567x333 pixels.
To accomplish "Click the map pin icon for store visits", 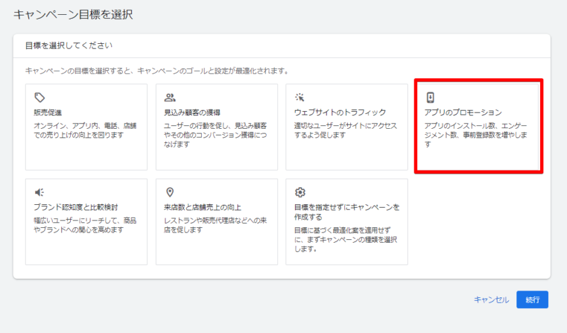I will pyautogui.click(x=169, y=192).
